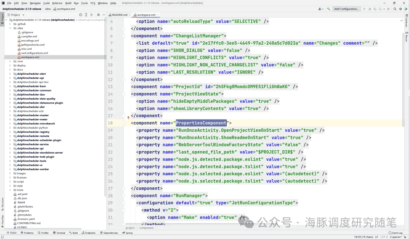The height and width of the screenshot is (239, 410).
Task: Collapse the .idea folder node
Action: pos(10,28)
